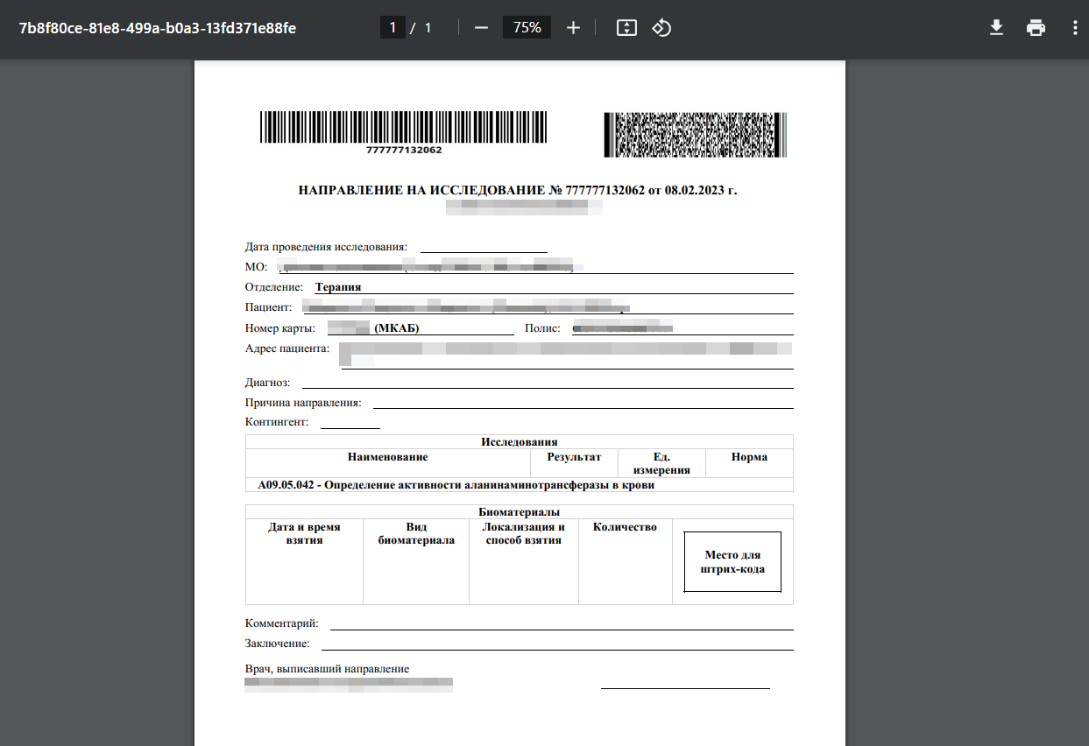Select the 'Полис:' label
1089x746 pixels.
pos(542,328)
